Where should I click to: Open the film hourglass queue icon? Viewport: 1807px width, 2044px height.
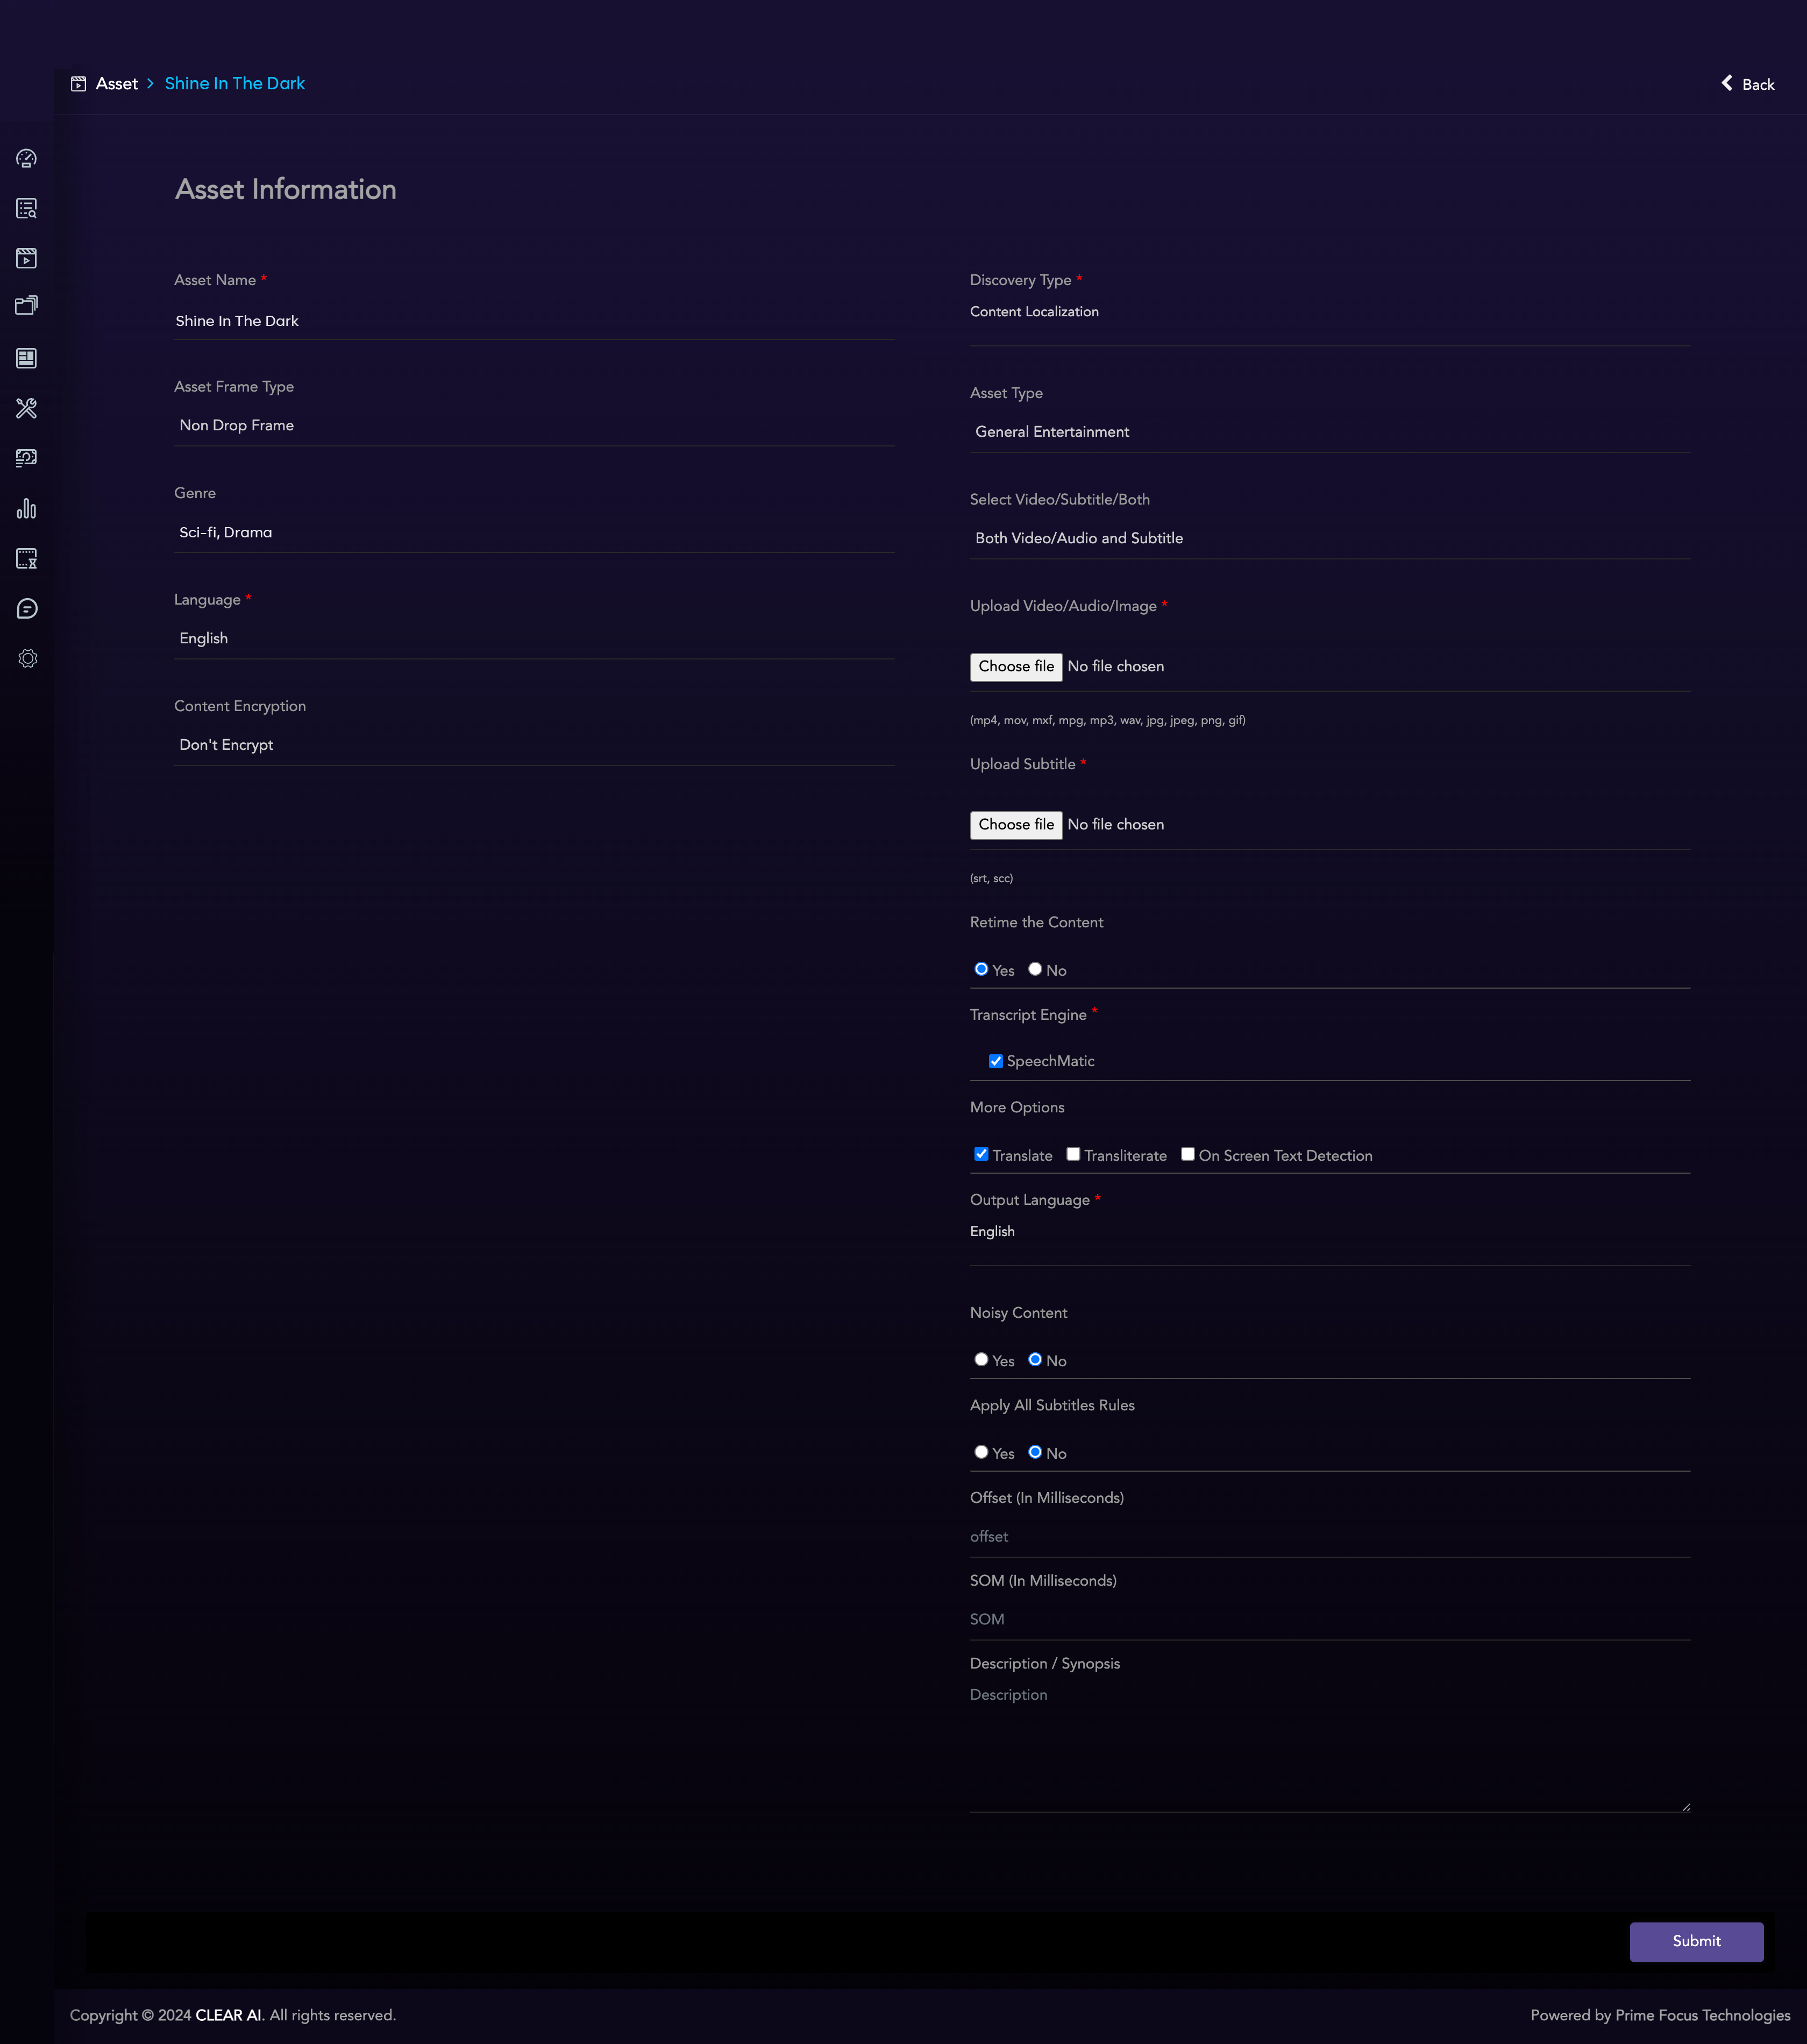click(27, 559)
